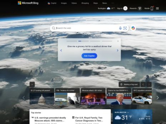Click the location pin icon in image info
Screen dimensions: 166x124
click(121, 84)
